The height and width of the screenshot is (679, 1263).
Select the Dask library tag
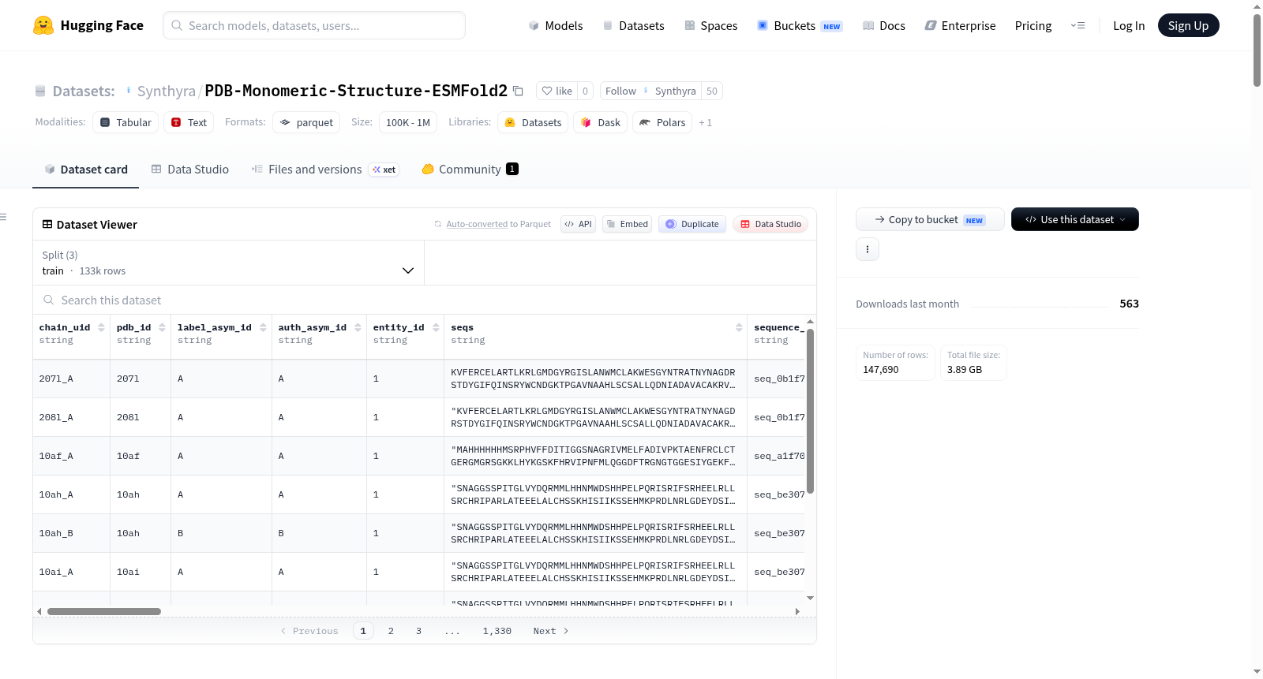click(600, 122)
